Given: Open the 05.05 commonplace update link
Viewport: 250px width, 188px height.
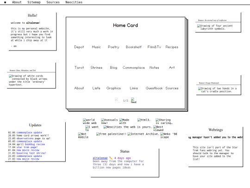Looking at the screenshot, I should [x=29, y=141].
